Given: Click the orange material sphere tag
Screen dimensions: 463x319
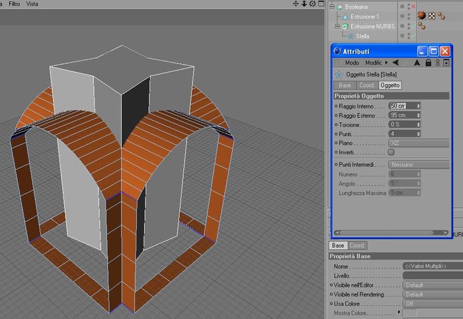Looking at the screenshot, I should pyautogui.click(x=422, y=16).
